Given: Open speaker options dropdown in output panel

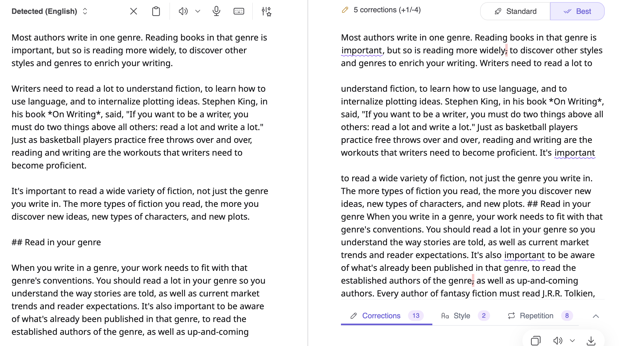Looking at the screenshot, I should pos(572,340).
